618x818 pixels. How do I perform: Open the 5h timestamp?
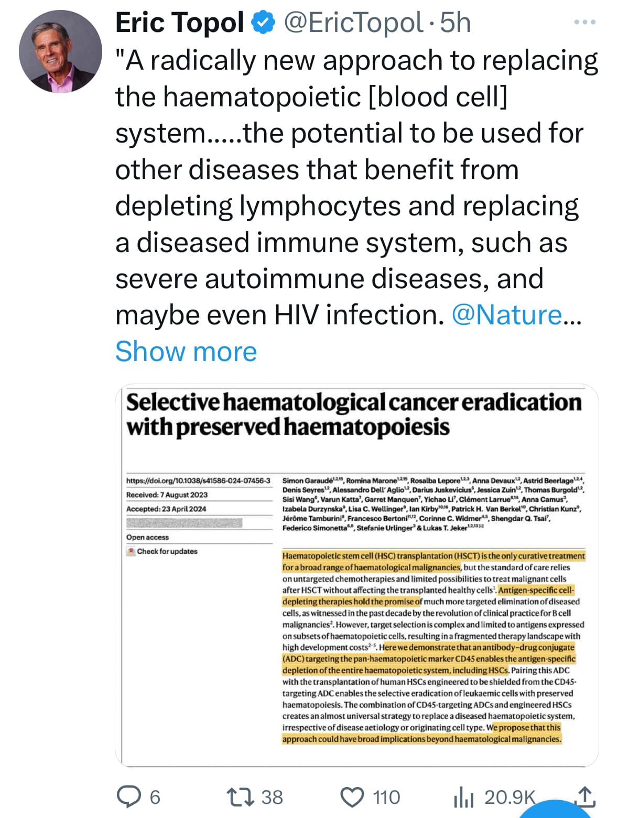tap(455, 23)
